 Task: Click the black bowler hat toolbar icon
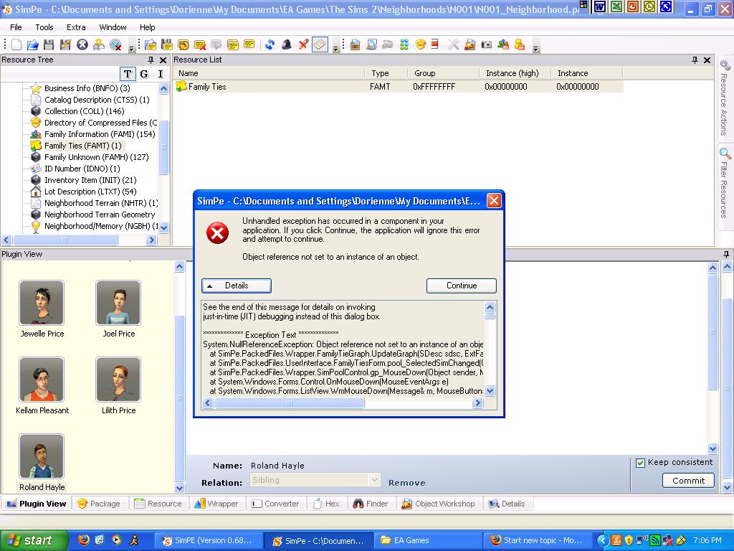(287, 45)
